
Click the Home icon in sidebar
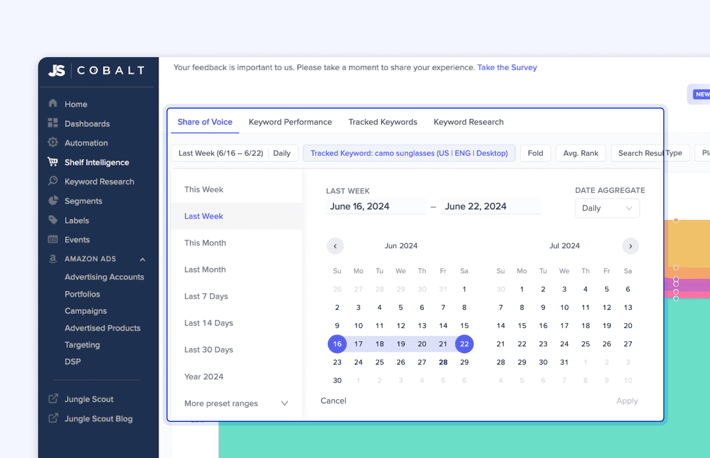pos(53,103)
